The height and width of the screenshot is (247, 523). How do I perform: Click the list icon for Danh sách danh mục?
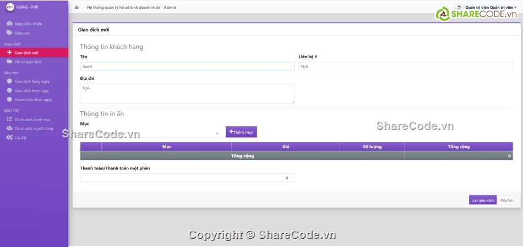point(9,119)
